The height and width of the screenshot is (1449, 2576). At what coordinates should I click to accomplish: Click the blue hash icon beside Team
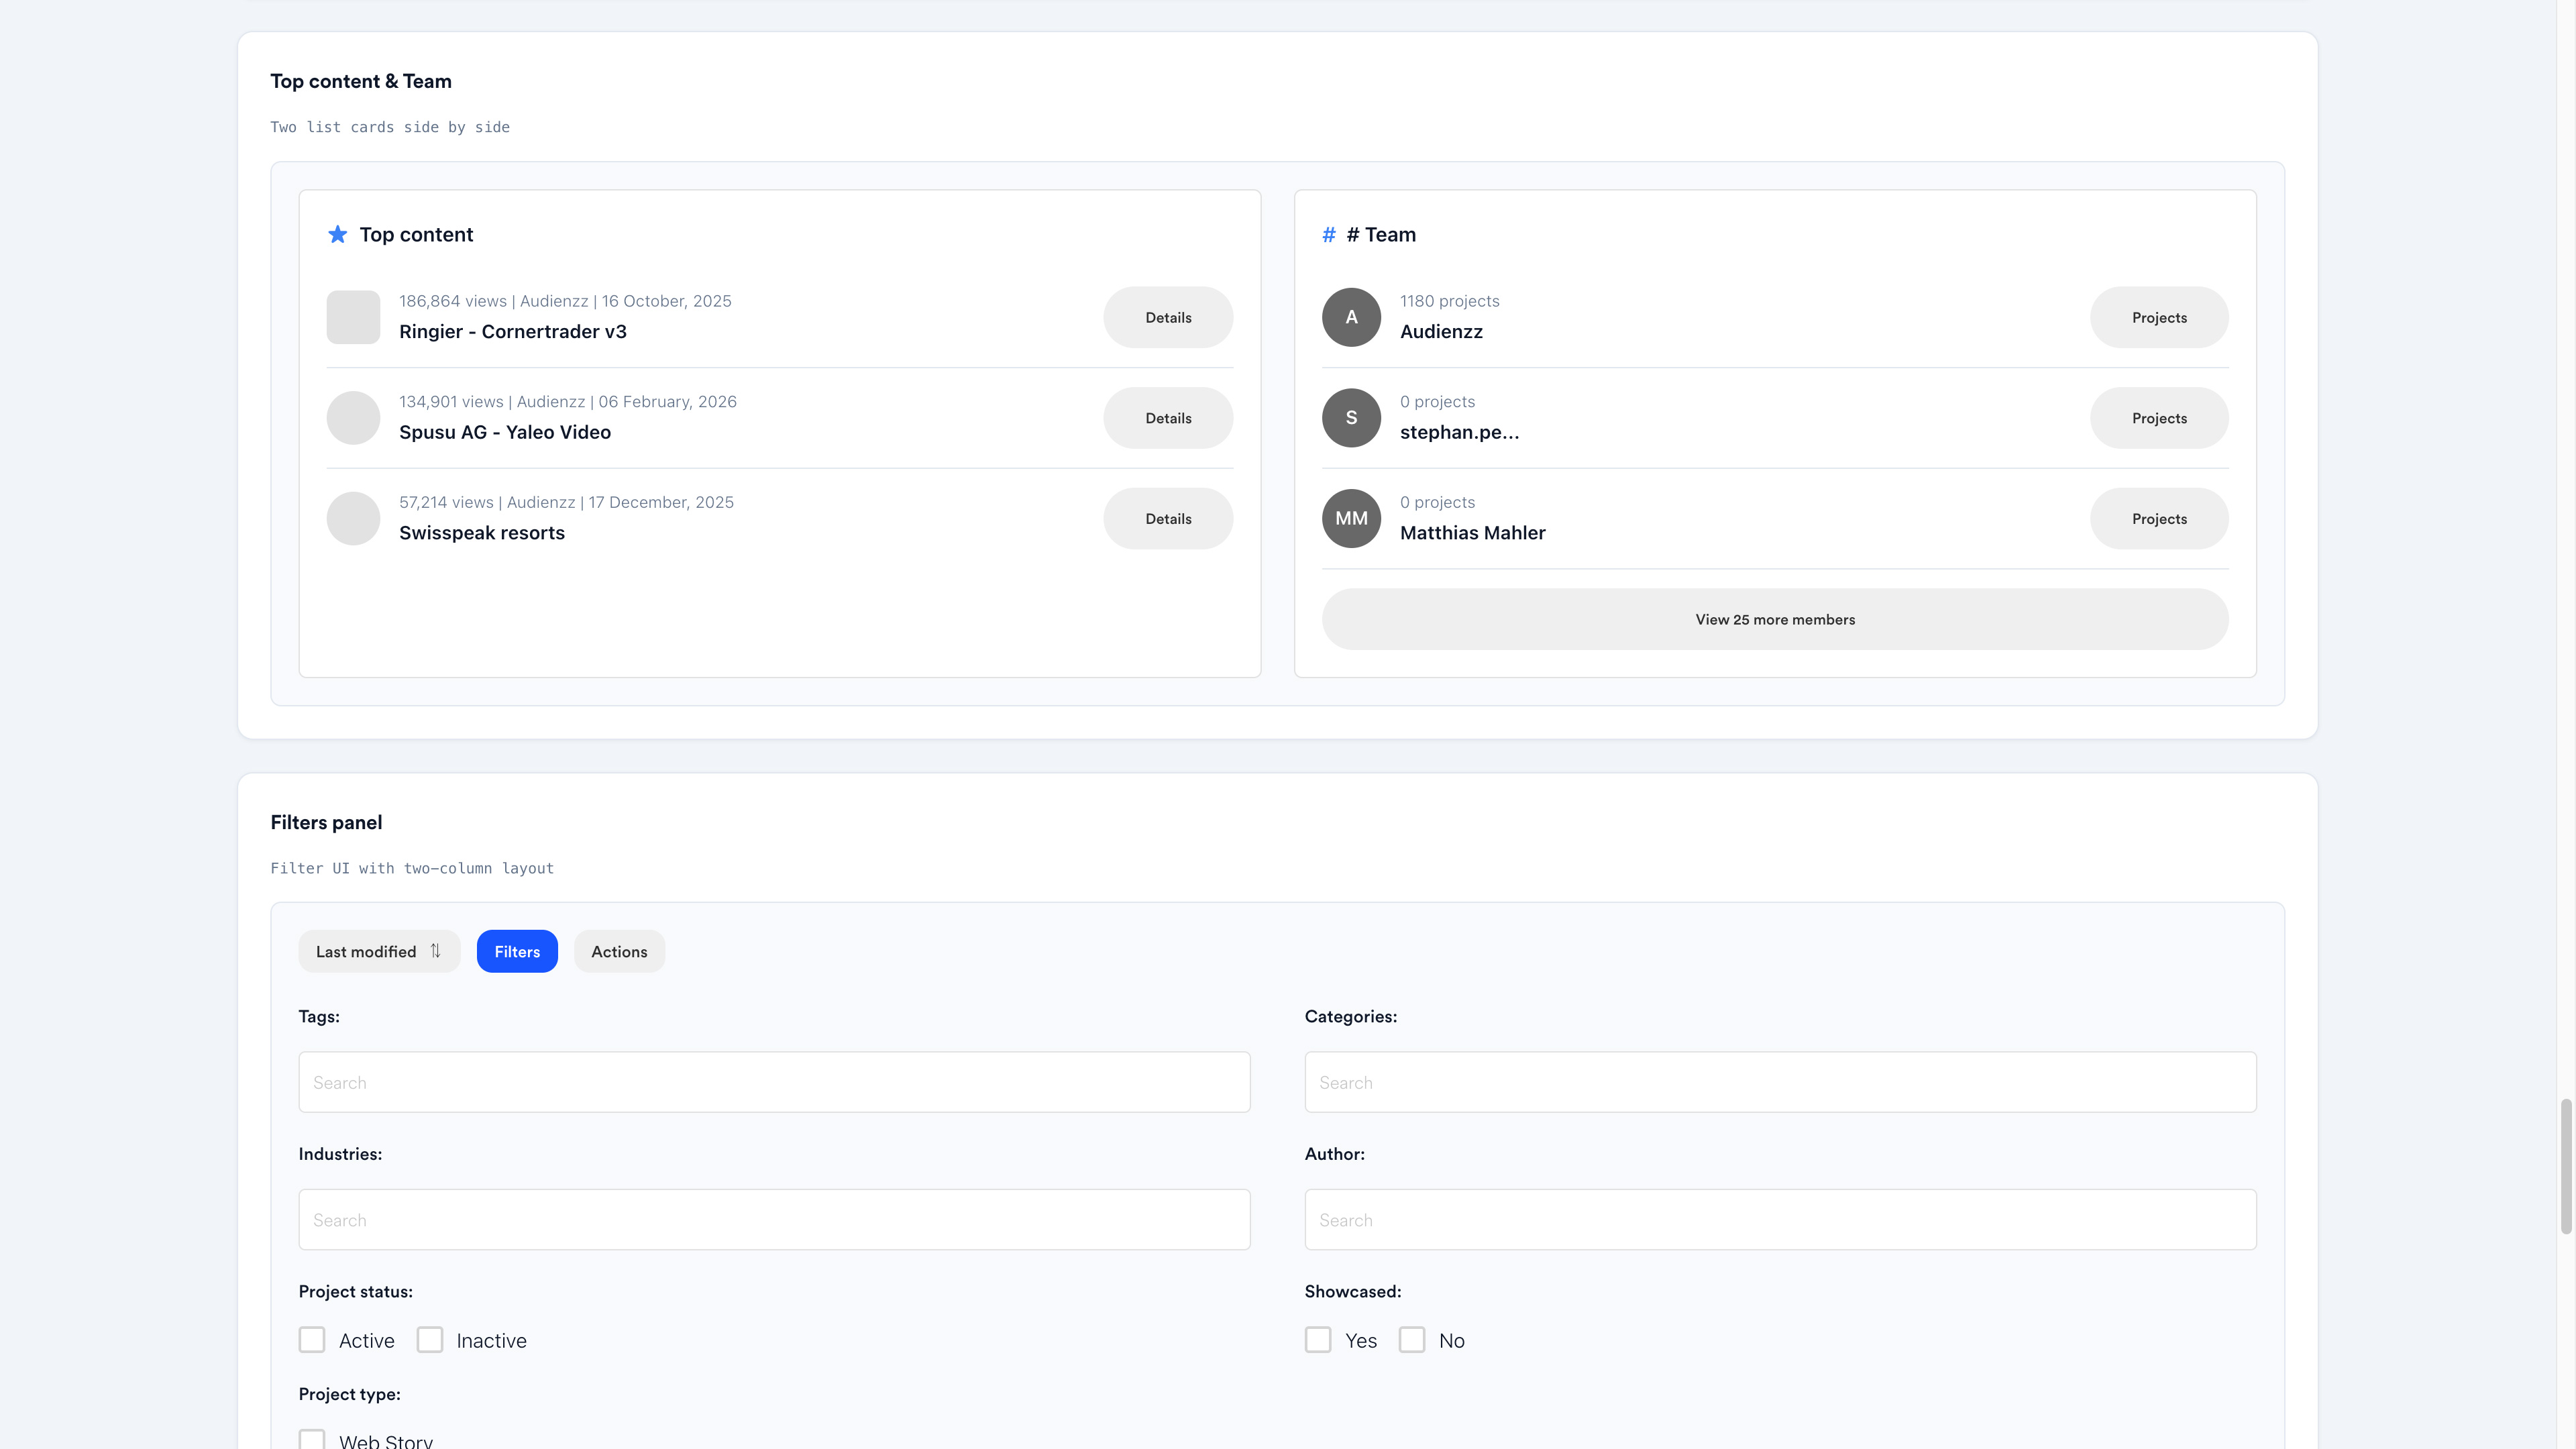(x=1328, y=234)
